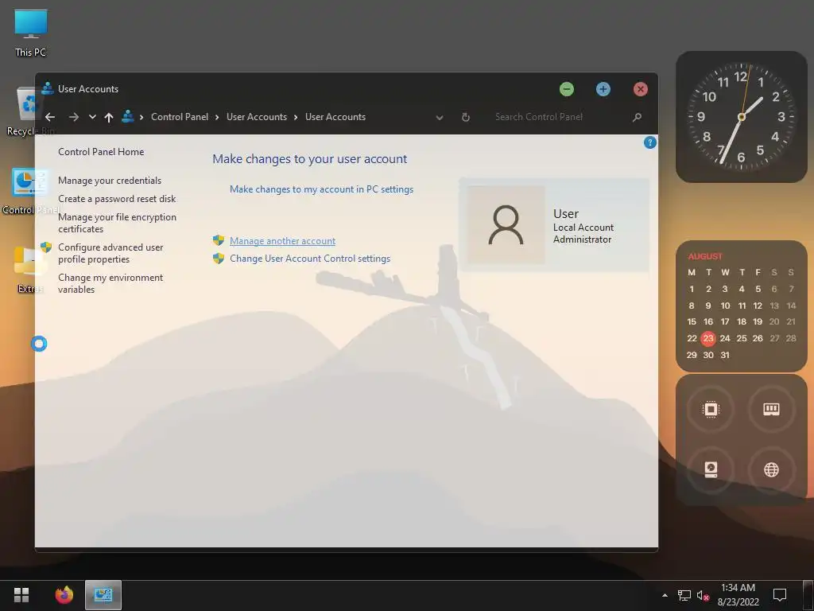Click RAM memory widget icon

click(771, 410)
